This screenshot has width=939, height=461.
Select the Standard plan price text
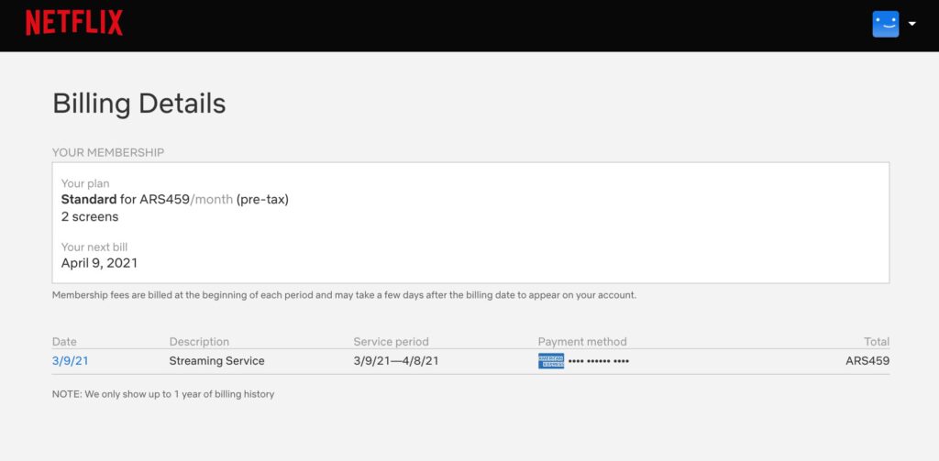coord(175,200)
